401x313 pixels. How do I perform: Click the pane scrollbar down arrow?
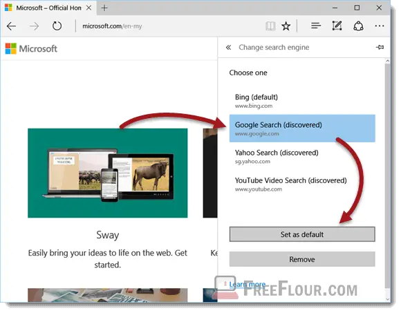(x=387, y=299)
